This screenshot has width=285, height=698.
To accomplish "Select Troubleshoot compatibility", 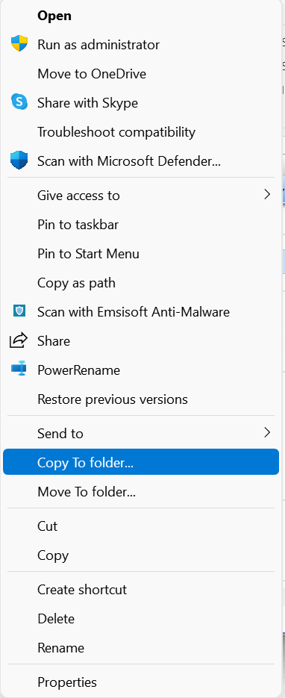I will pos(141,132).
